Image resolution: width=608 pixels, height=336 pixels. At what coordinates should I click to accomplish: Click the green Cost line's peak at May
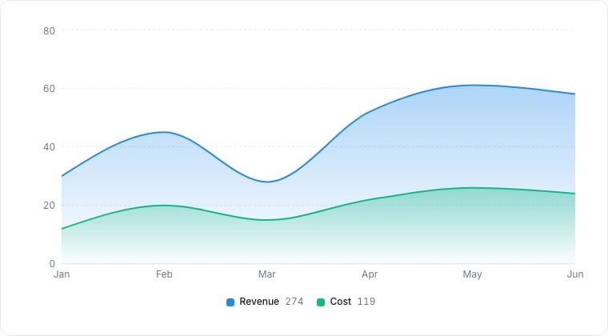click(472, 188)
